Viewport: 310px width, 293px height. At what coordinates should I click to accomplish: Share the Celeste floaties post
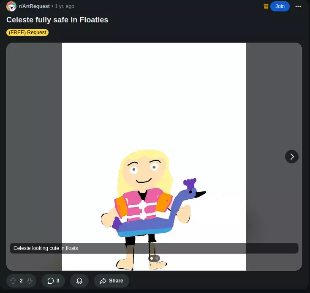(111, 281)
